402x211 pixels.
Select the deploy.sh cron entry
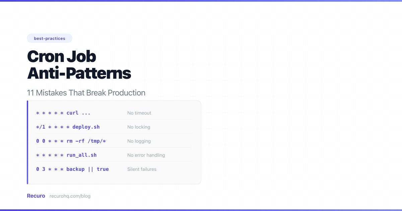[68, 127]
